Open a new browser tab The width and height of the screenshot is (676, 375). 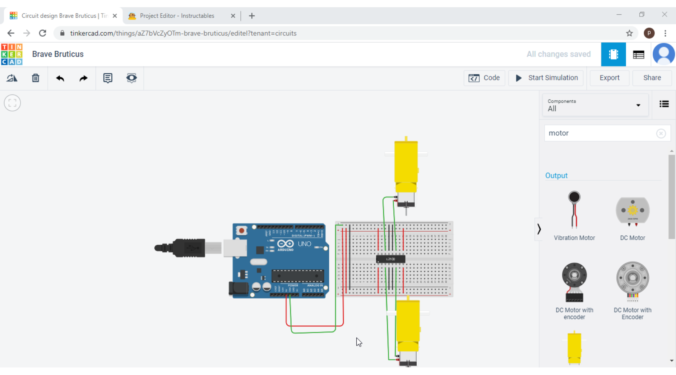252,16
